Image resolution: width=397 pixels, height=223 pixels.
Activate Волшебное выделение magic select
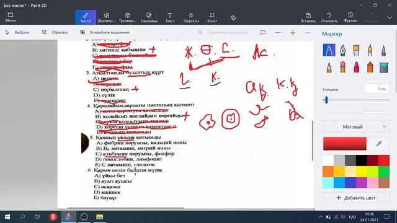[105, 32]
